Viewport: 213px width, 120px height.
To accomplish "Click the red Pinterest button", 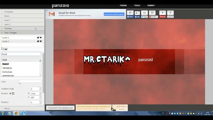I will [162, 17].
